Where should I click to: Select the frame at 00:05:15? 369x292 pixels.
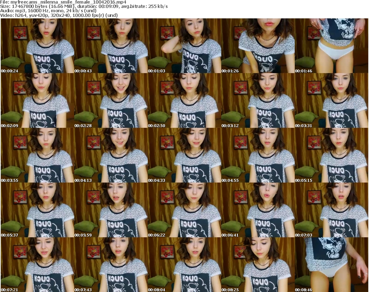[x=332, y=156]
